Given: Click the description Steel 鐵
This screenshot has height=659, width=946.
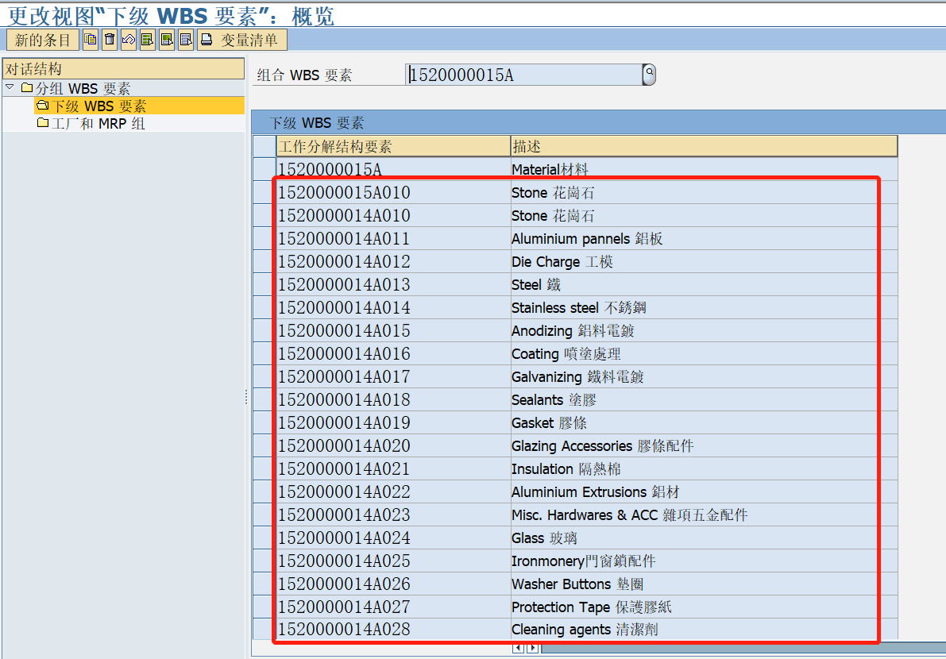Looking at the screenshot, I should [536, 284].
